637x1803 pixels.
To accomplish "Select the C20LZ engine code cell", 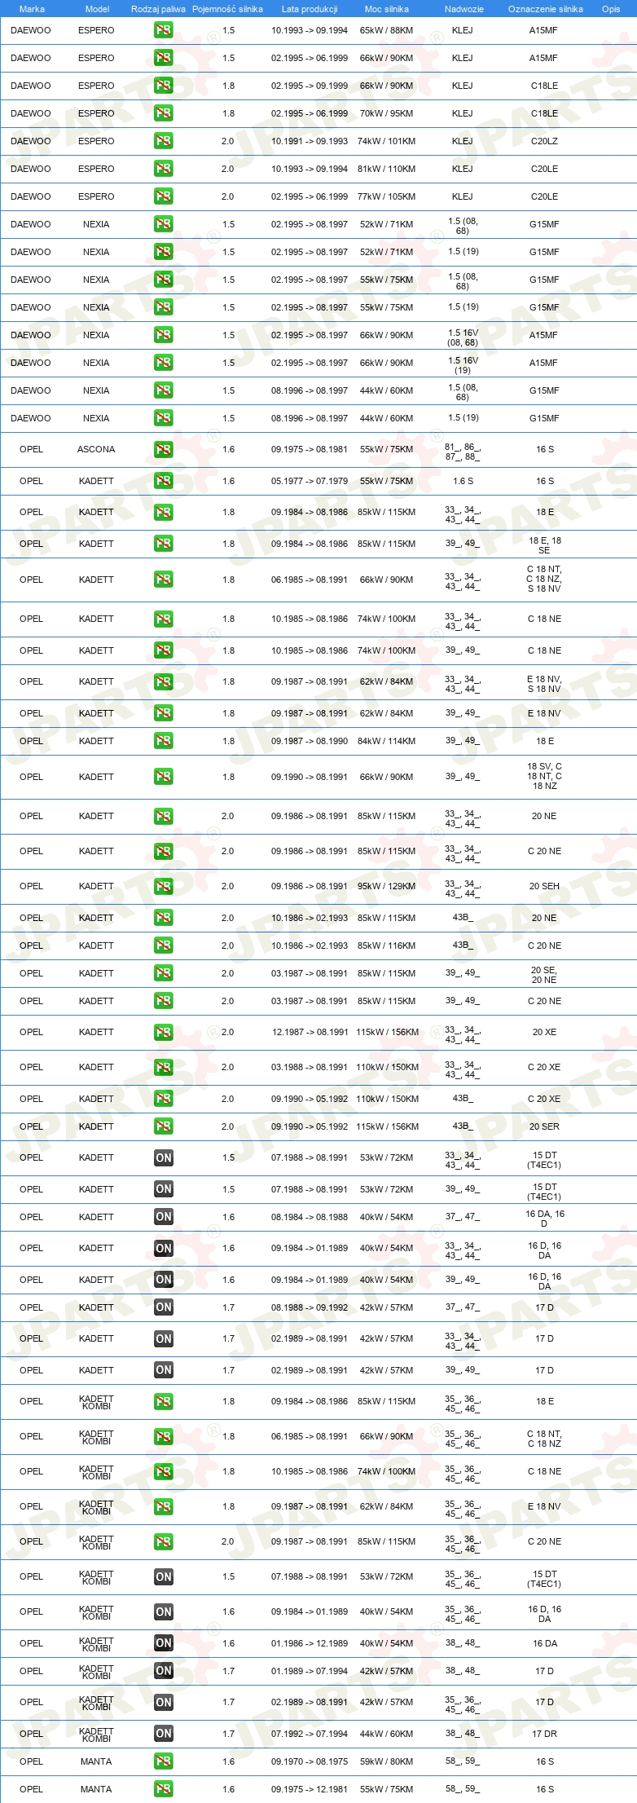I will (544, 141).
